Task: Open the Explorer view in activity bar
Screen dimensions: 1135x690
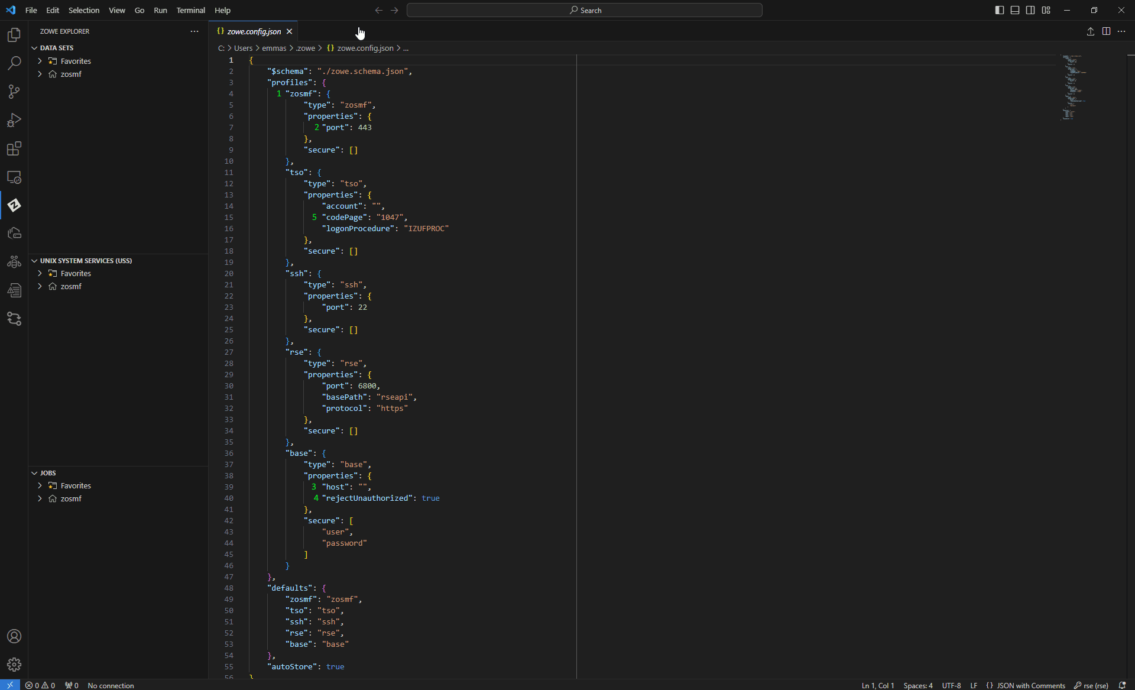Action: click(x=14, y=35)
